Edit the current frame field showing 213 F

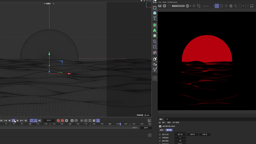pos(49,121)
